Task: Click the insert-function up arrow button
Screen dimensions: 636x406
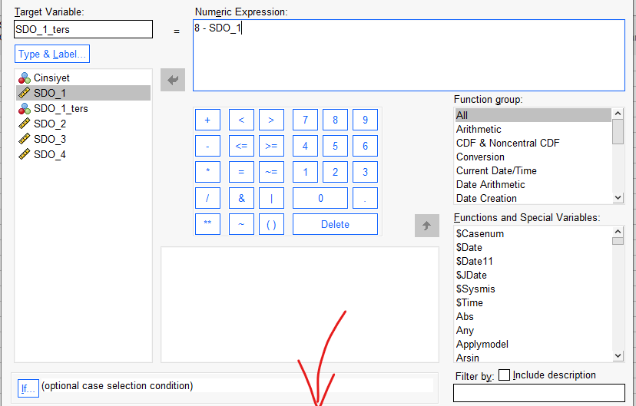Action: (x=427, y=226)
